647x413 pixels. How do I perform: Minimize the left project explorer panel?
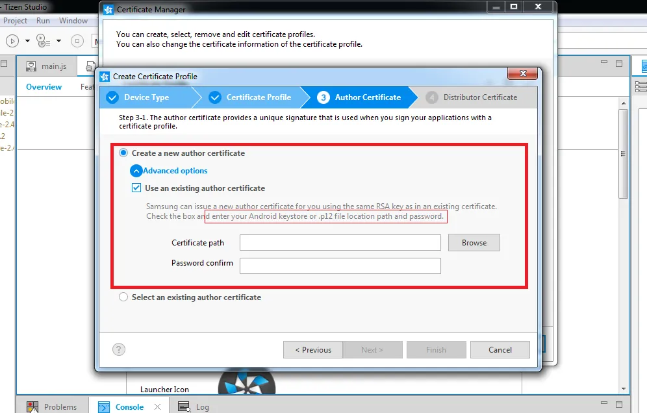[4, 64]
